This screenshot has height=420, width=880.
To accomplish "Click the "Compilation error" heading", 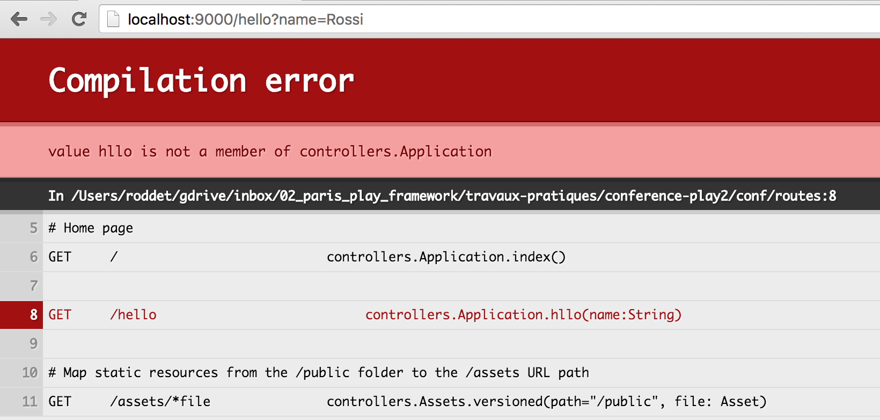I will [201, 81].
